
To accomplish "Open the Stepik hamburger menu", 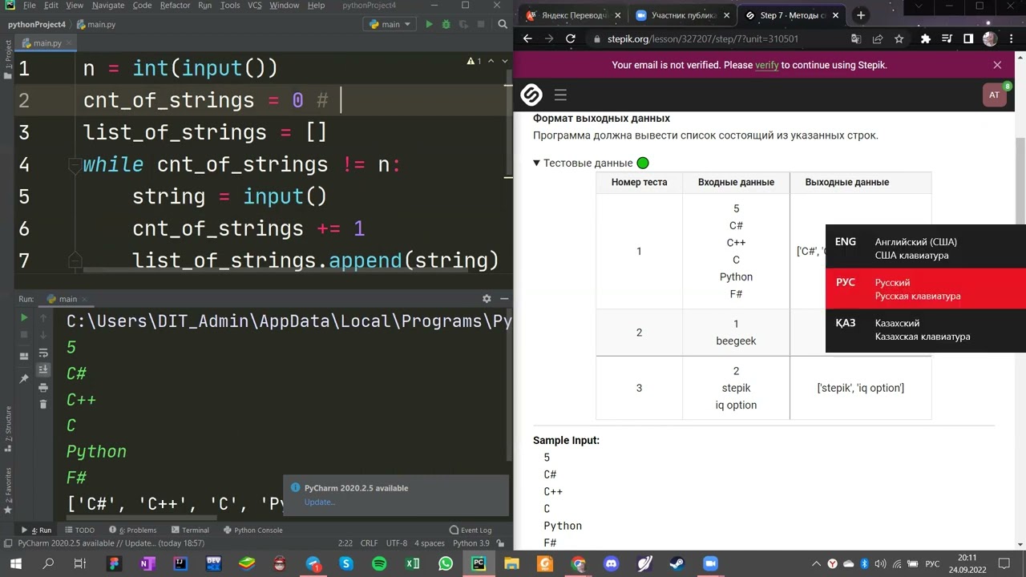I will [x=560, y=95].
